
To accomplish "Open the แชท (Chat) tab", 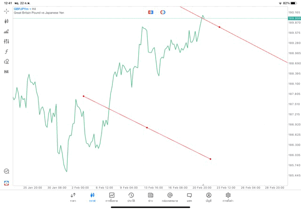I will [189, 197].
